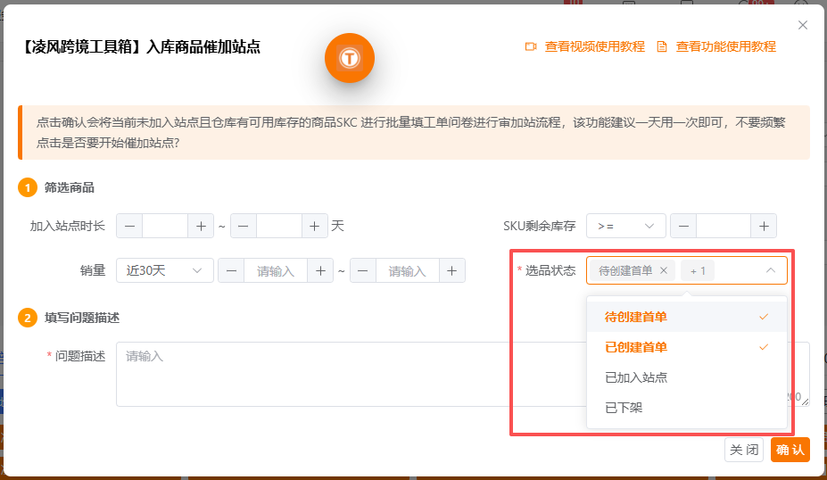Decrease the maximum sales value
The width and height of the screenshot is (827, 480).
point(363,270)
